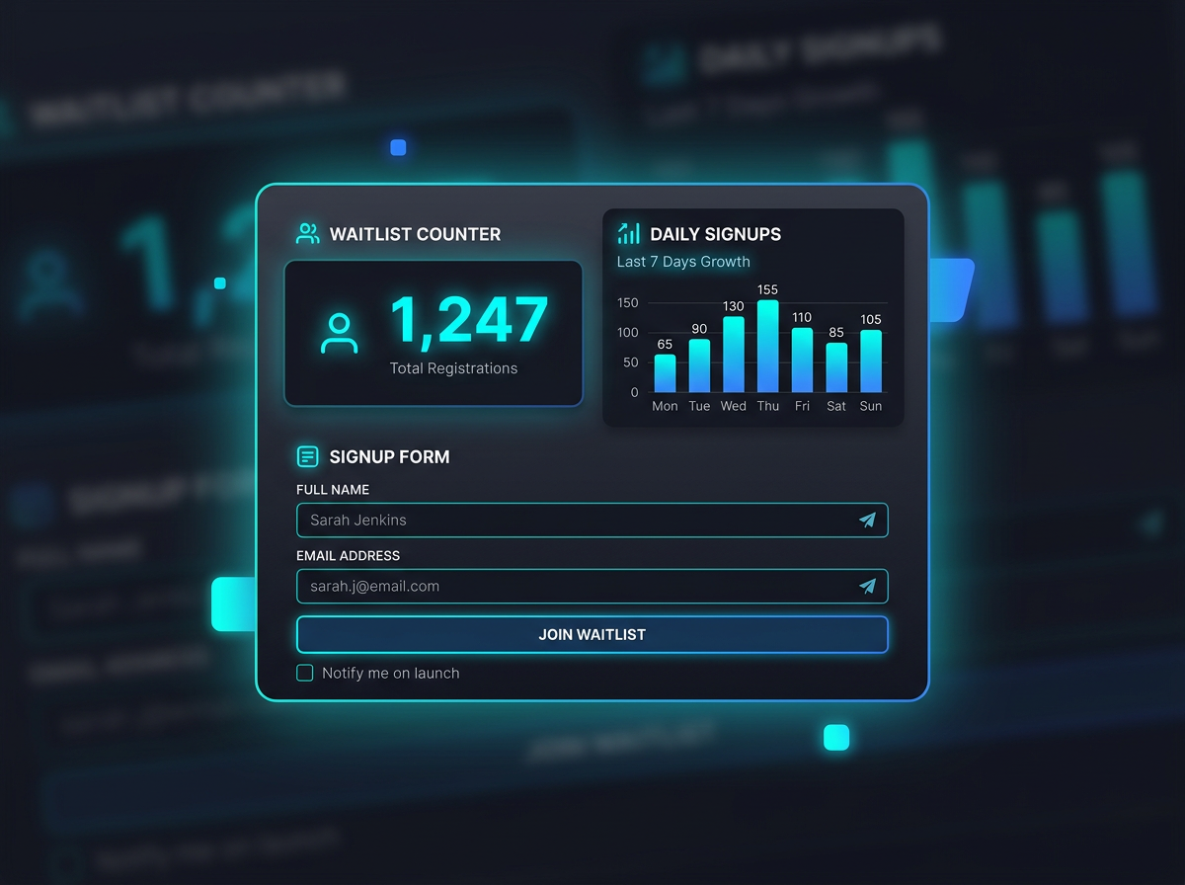1185x885 pixels.
Task: Click the Daily Signups bar chart icon
Action: pyautogui.click(x=629, y=233)
